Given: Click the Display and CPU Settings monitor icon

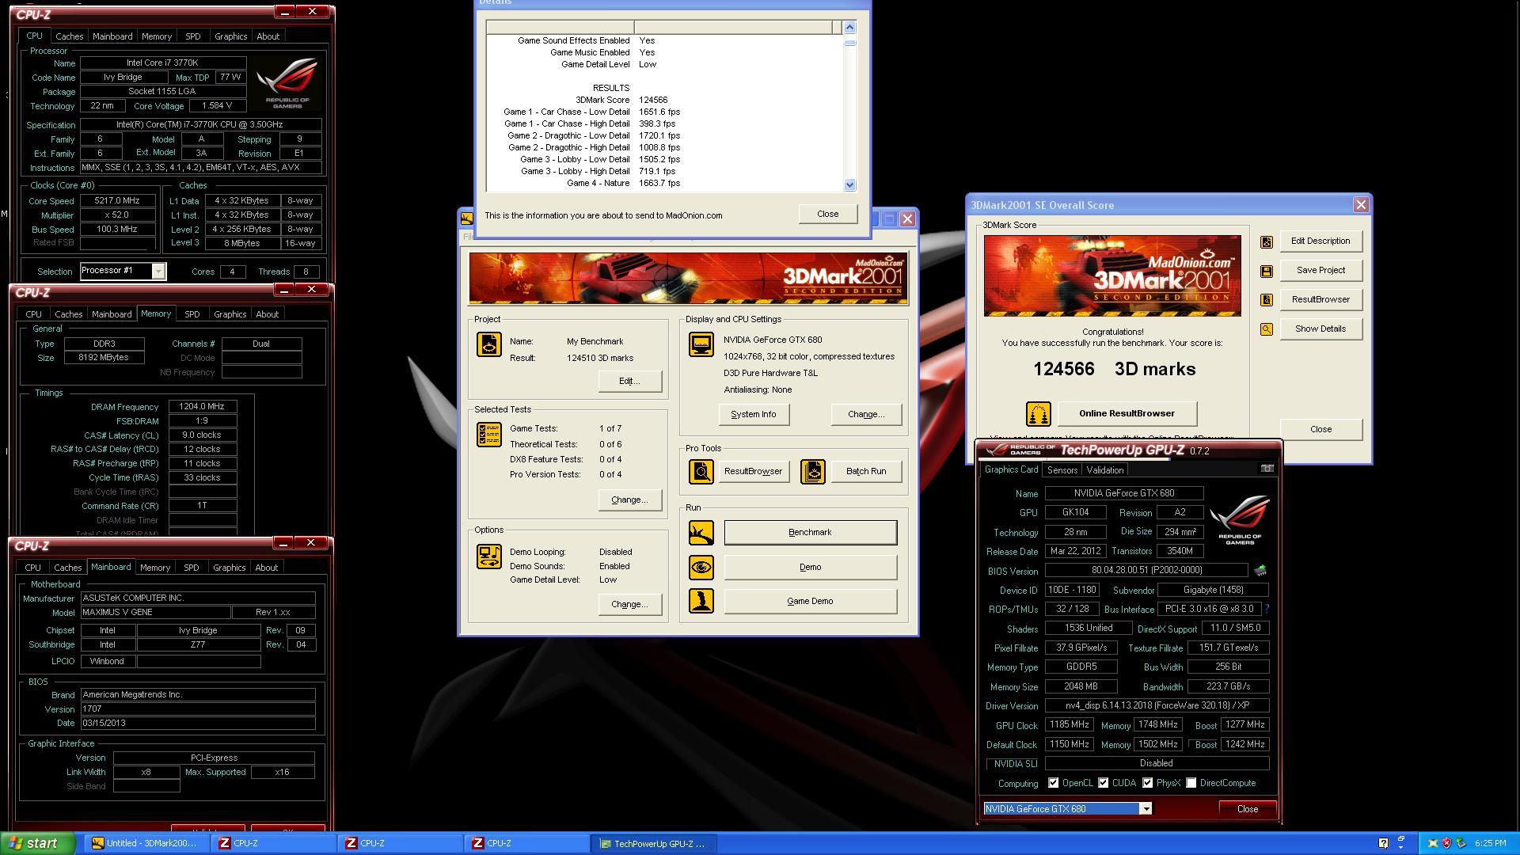Looking at the screenshot, I should 701,344.
